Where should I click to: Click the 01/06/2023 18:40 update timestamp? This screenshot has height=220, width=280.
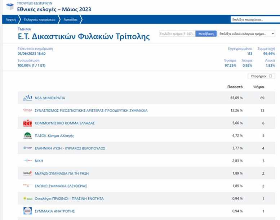(32, 54)
